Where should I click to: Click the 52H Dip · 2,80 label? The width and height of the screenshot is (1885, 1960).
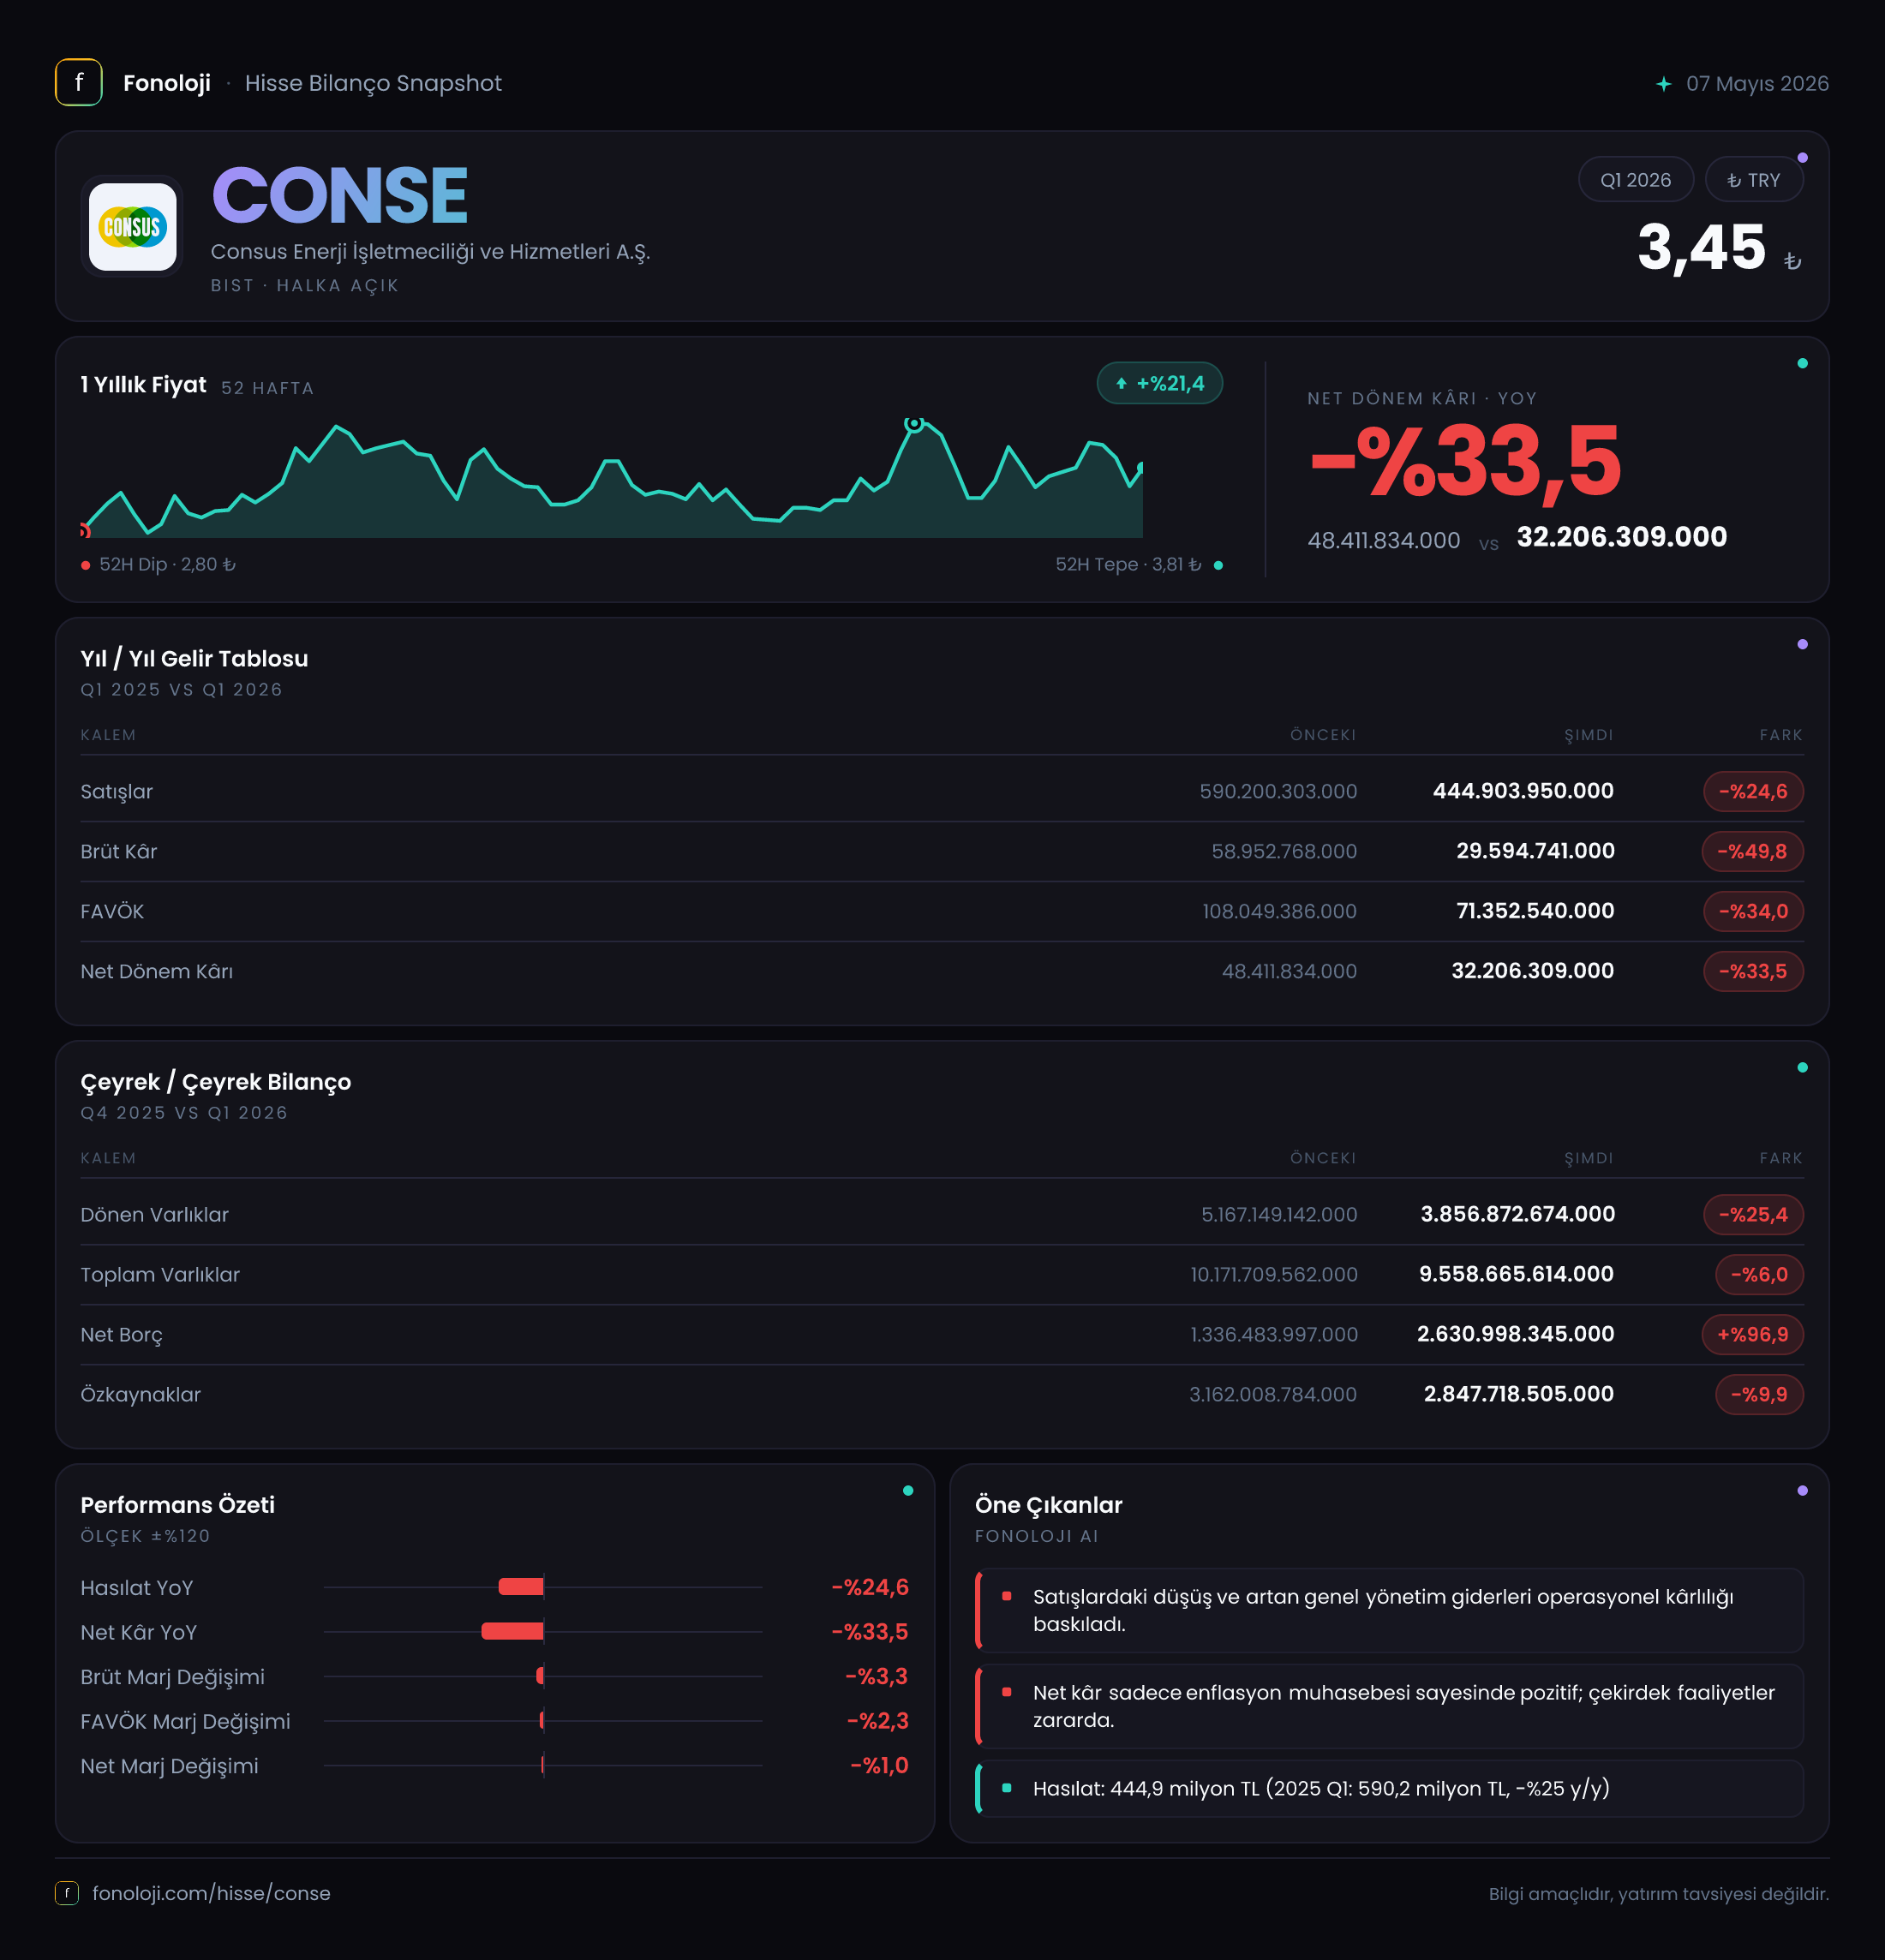coord(167,564)
